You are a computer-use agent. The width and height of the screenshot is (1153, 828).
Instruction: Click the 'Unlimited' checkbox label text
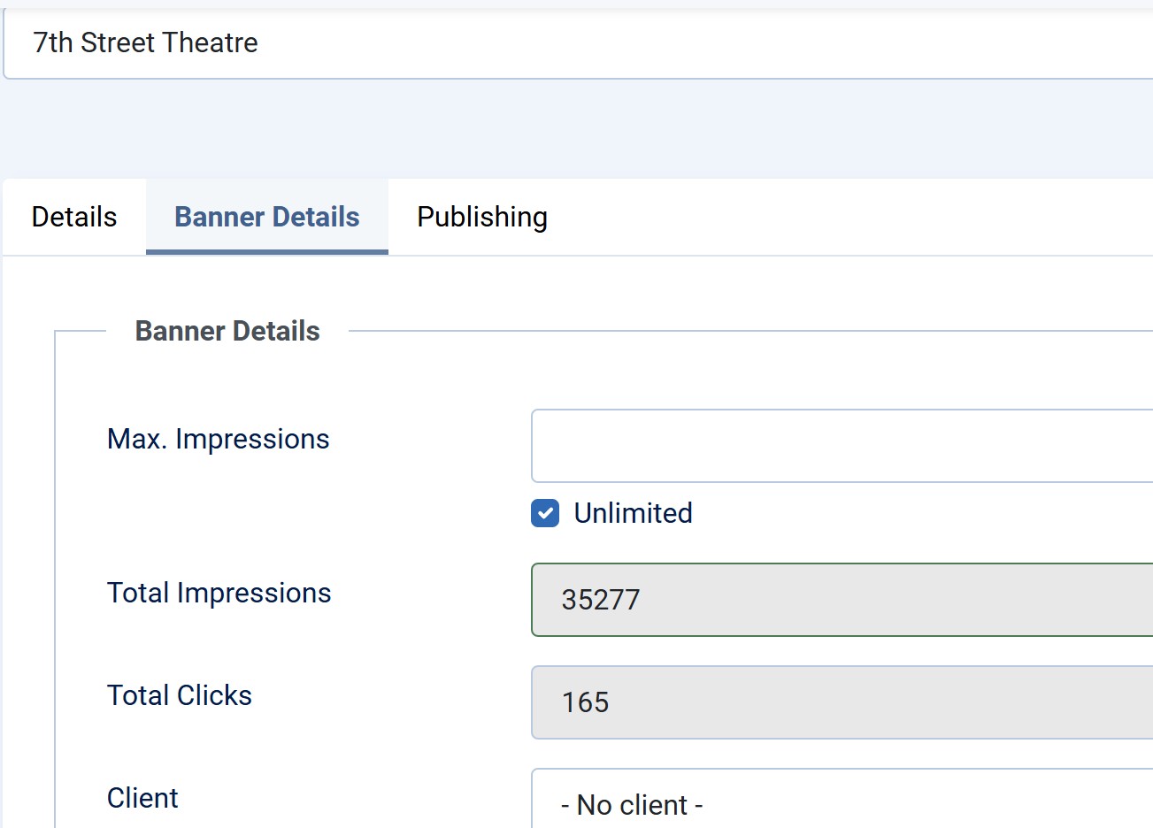[x=633, y=513]
